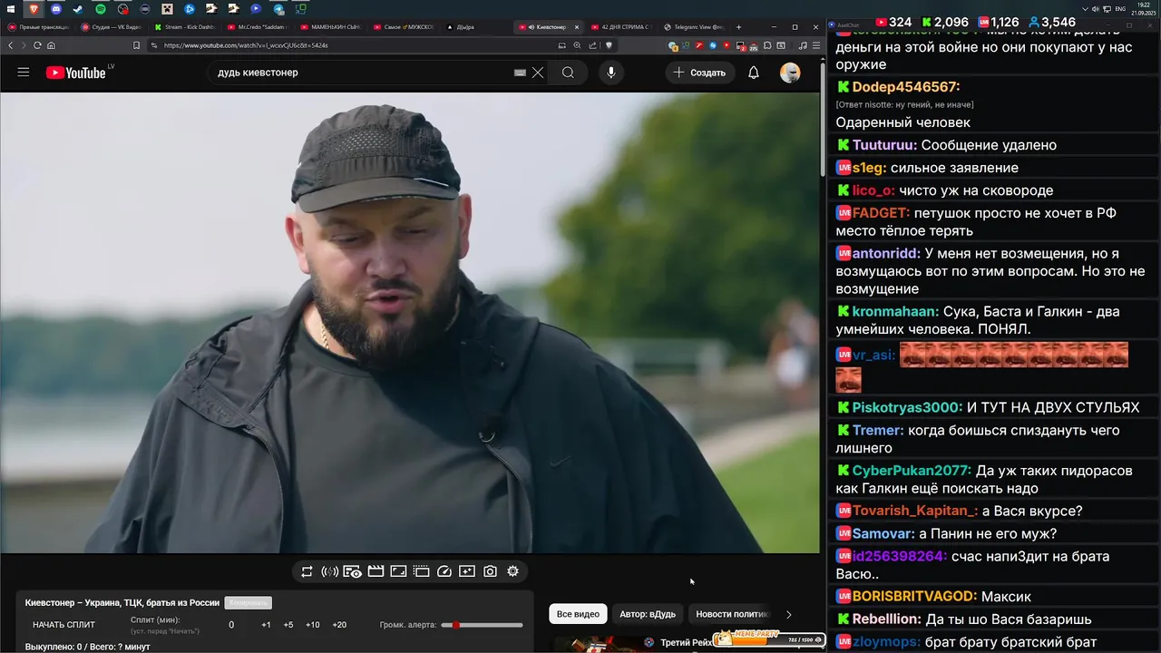The width and height of the screenshot is (1161, 653).
Task: Open the browser home page
Action: pos(51,45)
